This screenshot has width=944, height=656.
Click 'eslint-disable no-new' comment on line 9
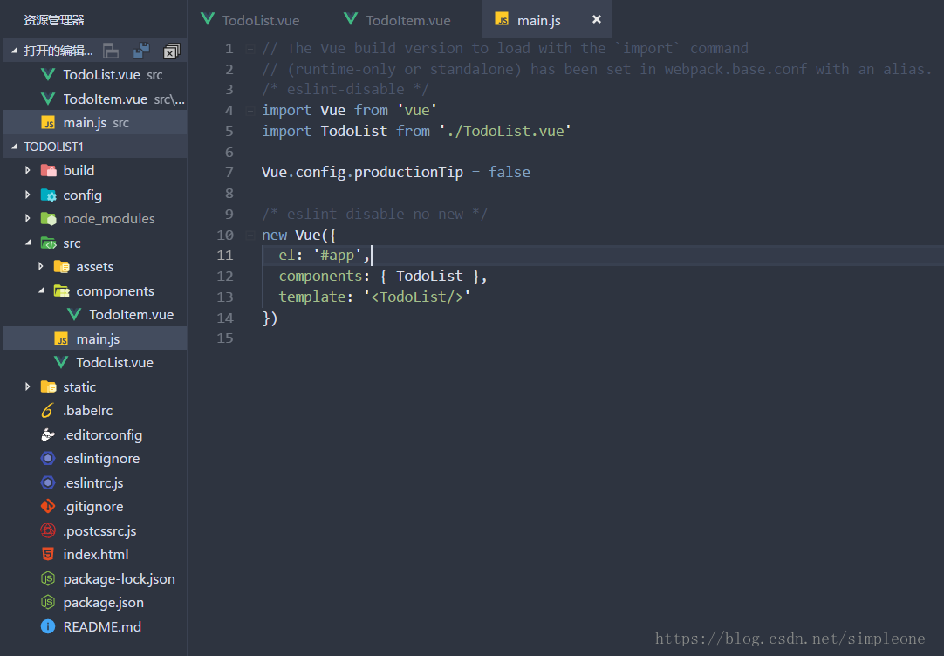375,214
